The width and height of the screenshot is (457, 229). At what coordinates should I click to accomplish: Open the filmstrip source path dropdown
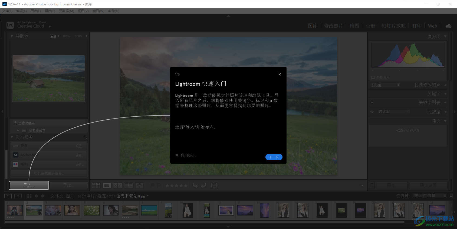pos(147,196)
